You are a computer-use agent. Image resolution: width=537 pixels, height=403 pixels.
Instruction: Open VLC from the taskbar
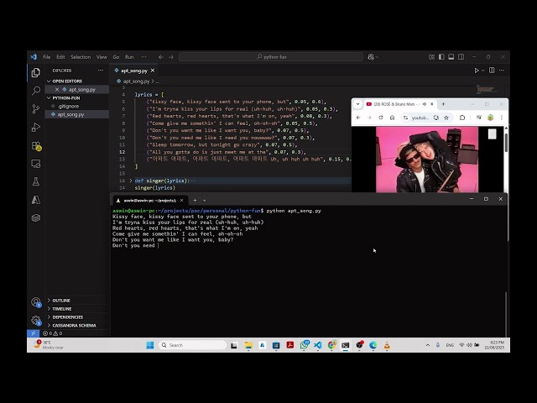pos(387,345)
